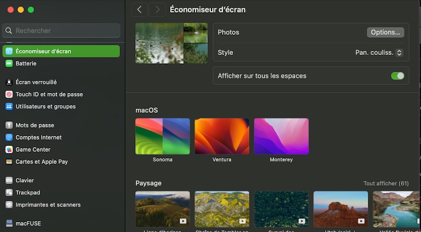421x232 pixels.
Task: Open Game Center settings
Action: coord(33,150)
